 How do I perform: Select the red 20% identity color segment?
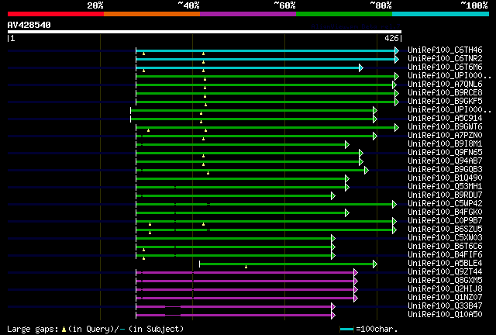pyautogui.click(x=56, y=14)
